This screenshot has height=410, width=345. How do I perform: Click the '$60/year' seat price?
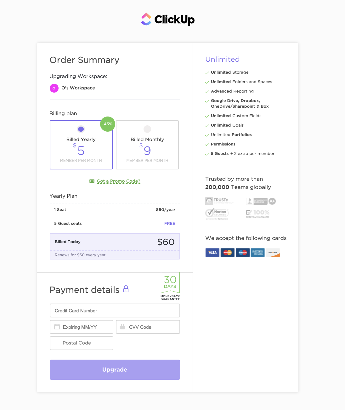[x=166, y=210]
